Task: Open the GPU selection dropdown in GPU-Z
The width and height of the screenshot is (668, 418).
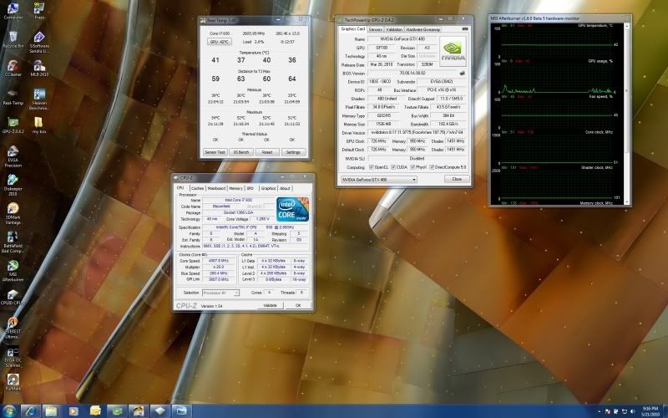Action: [x=378, y=180]
